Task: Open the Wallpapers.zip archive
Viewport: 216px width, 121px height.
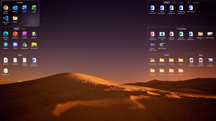Action: pyautogui.click(x=200, y=34)
